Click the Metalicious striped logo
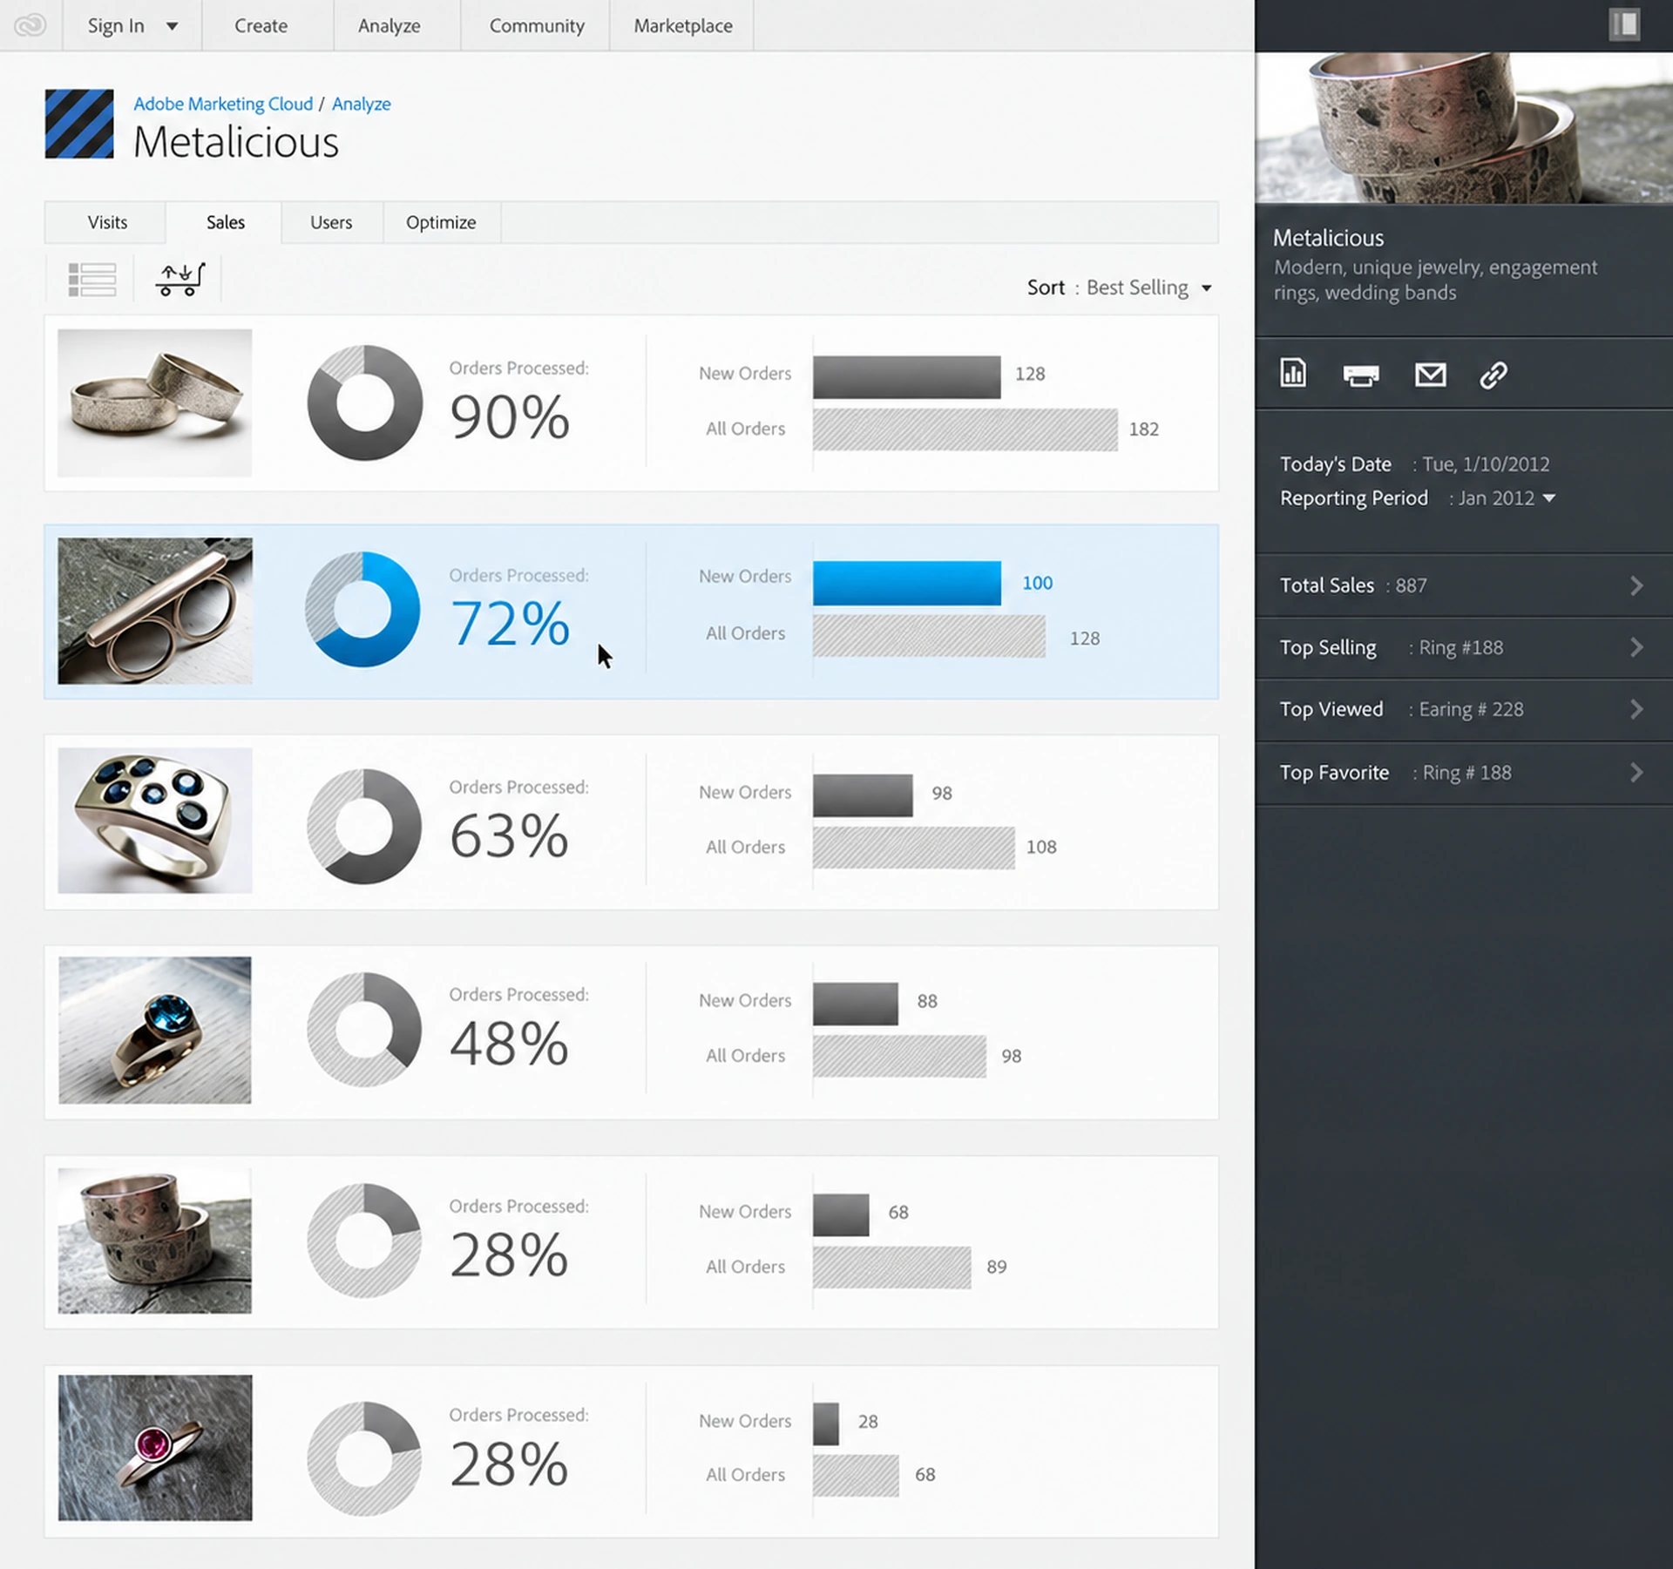 79,124
